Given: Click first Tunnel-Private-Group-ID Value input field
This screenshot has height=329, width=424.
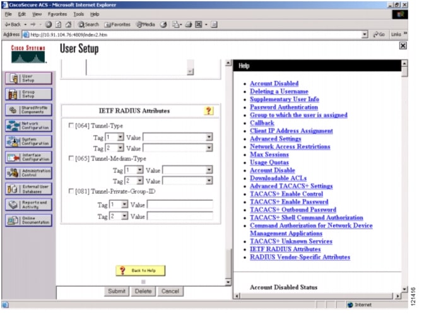Looking at the screenshot, I should (x=180, y=204).
